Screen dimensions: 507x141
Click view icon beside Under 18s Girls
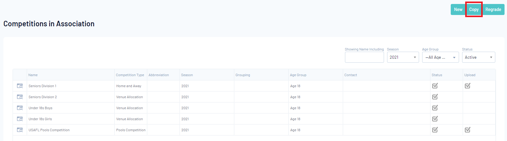(20, 119)
